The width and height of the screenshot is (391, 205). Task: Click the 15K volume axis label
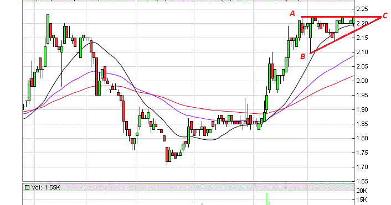pos(362,199)
